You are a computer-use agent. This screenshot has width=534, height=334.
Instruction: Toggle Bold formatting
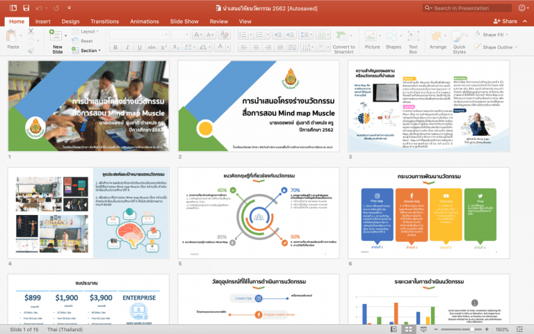click(115, 47)
